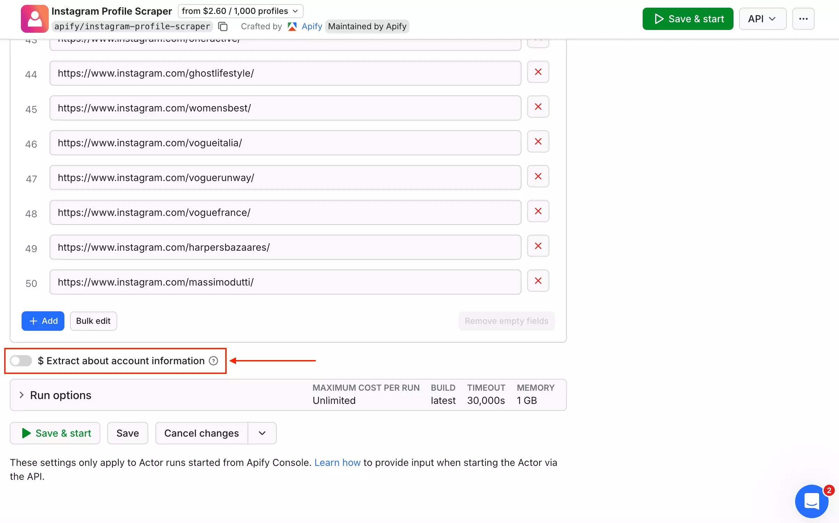Open the API dropdown menu
The height and width of the screenshot is (523, 839).
[x=762, y=19]
